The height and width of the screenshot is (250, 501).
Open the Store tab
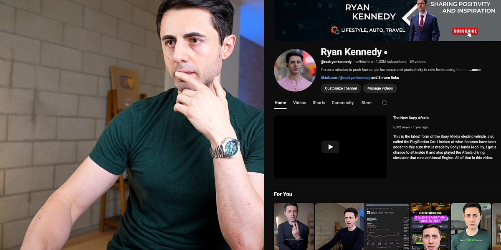point(366,102)
